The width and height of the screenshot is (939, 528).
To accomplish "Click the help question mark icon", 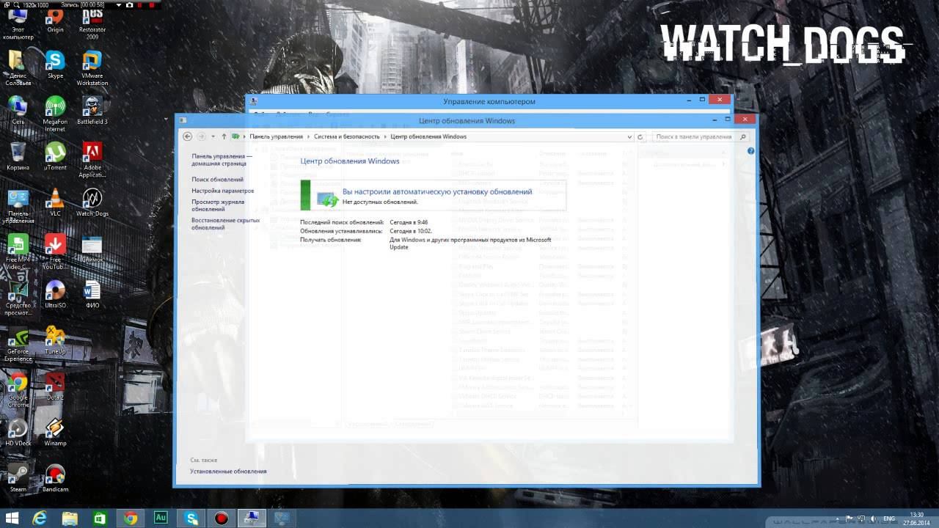I will [750, 151].
